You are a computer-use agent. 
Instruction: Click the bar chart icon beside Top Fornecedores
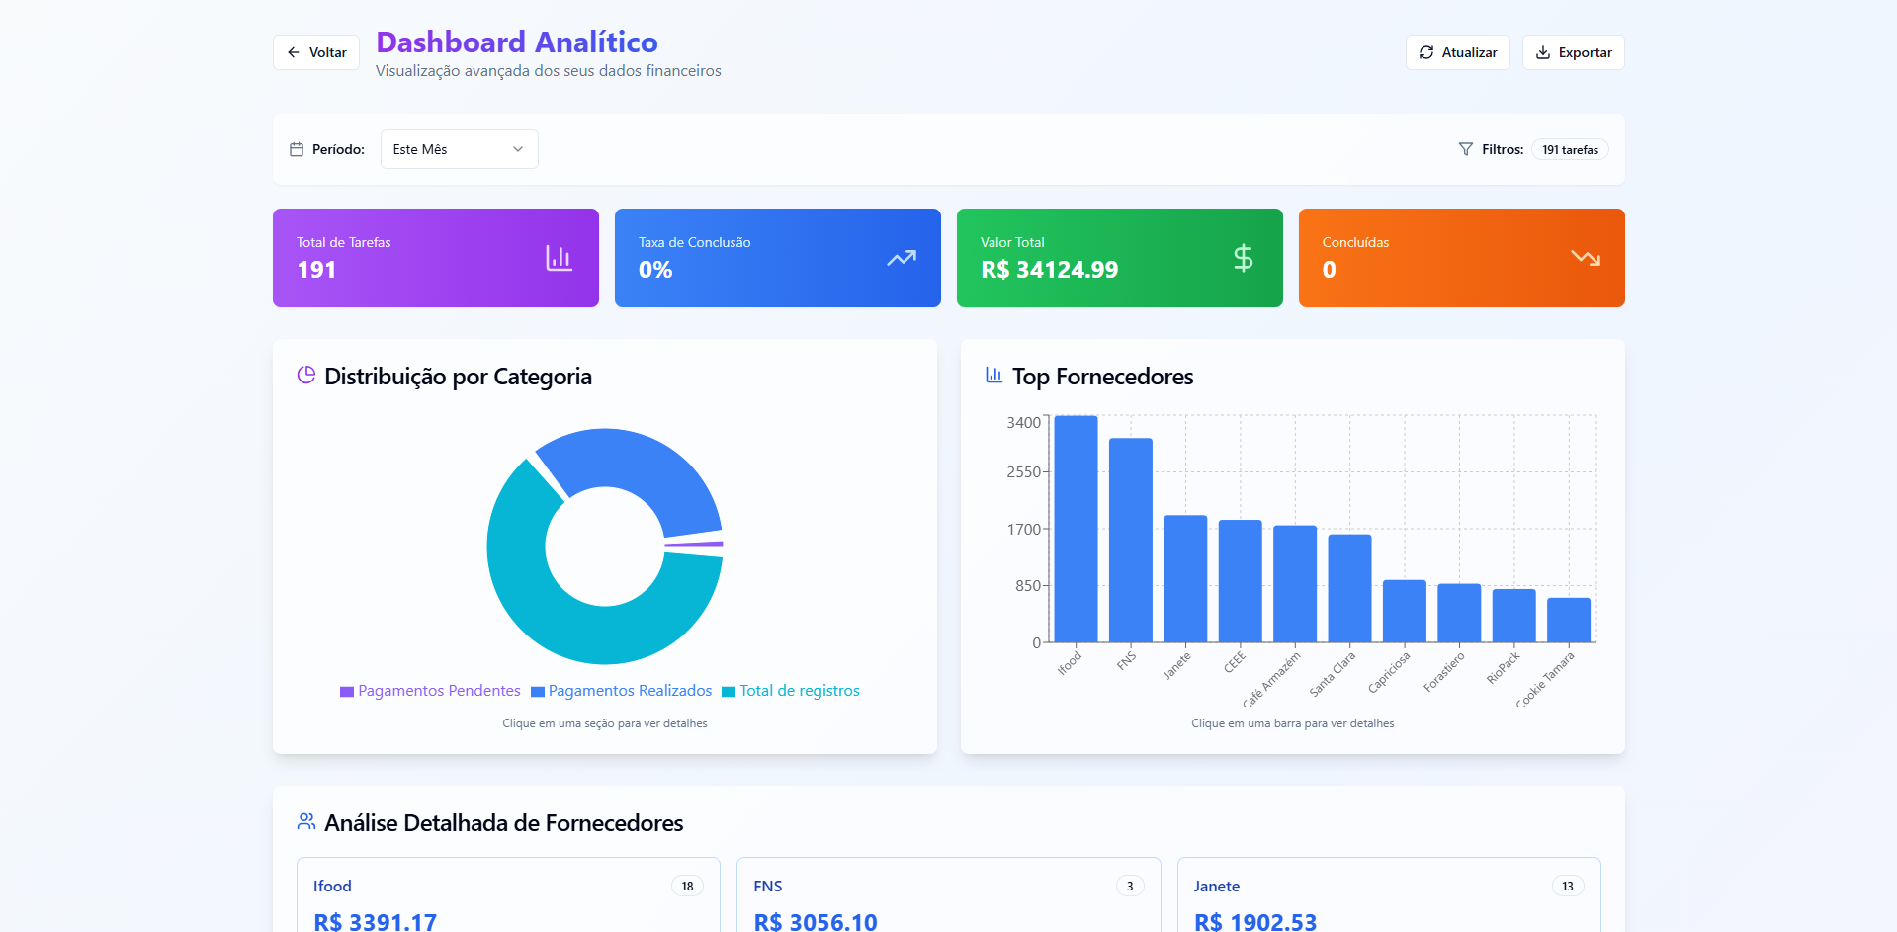pos(994,376)
